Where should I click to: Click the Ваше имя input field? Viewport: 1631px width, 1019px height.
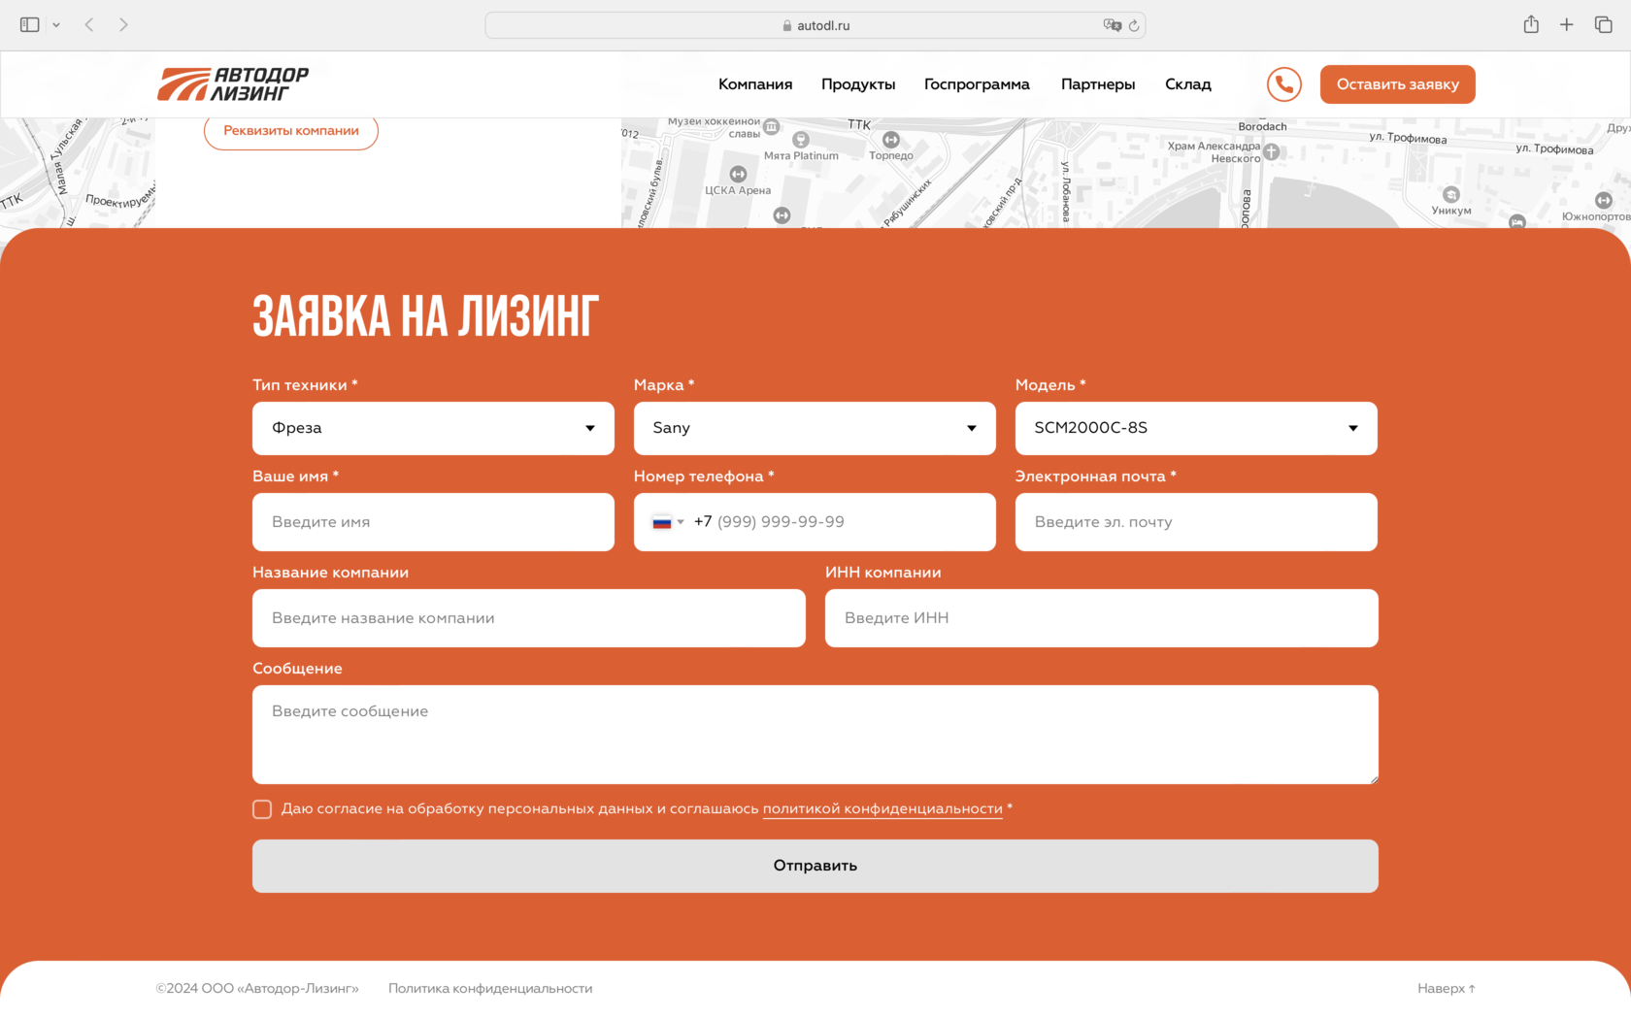tap(433, 522)
